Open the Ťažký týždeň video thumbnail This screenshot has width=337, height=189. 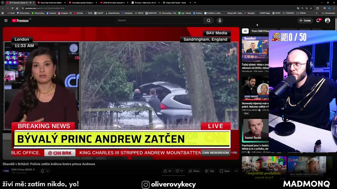point(255,49)
